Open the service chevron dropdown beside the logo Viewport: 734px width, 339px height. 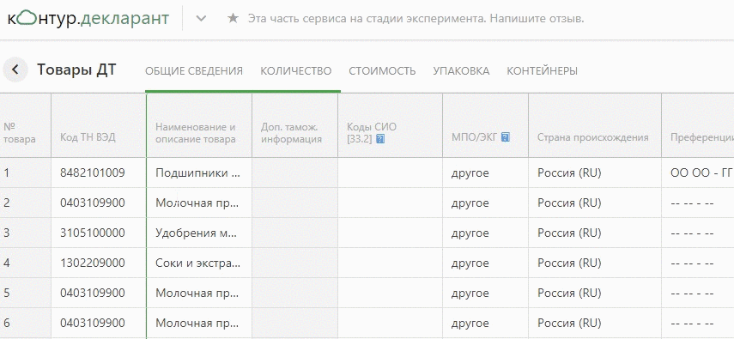click(x=201, y=19)
